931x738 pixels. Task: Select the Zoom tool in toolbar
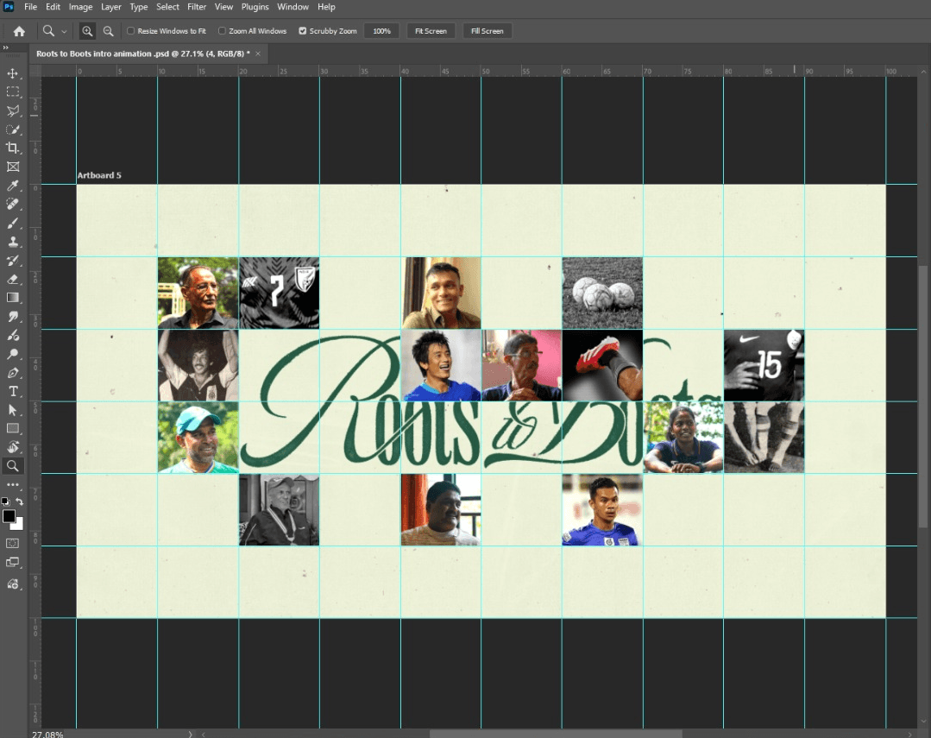tap(12, 466)
